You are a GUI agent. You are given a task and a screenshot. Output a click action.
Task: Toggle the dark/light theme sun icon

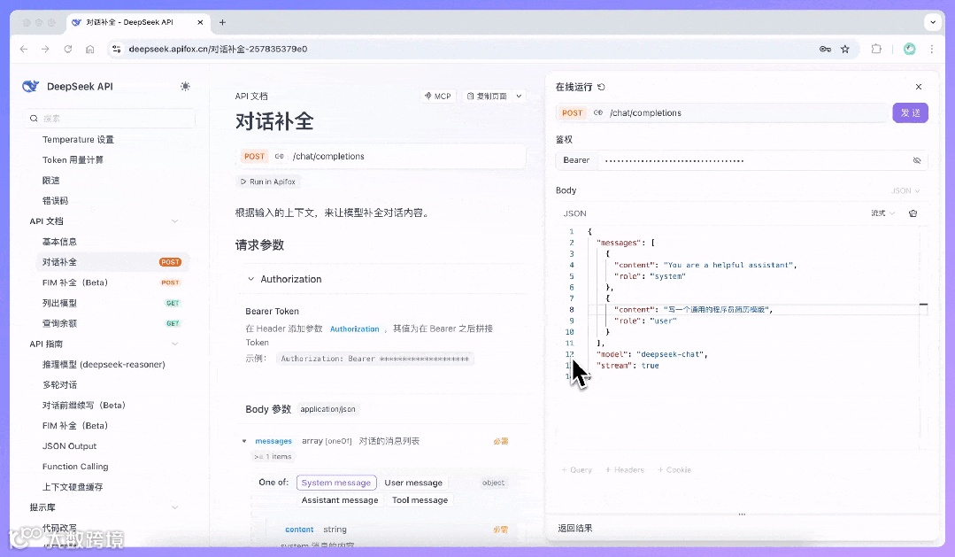pos(185,87)
